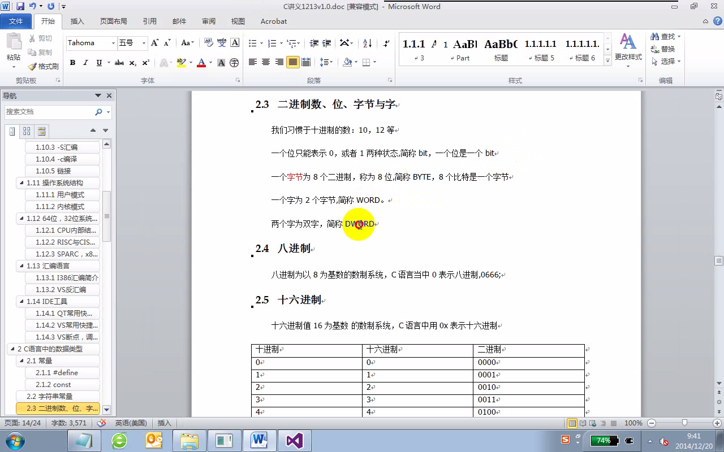Click the Replace button
Screen dimensions: 724x452
tap(663, 49)
